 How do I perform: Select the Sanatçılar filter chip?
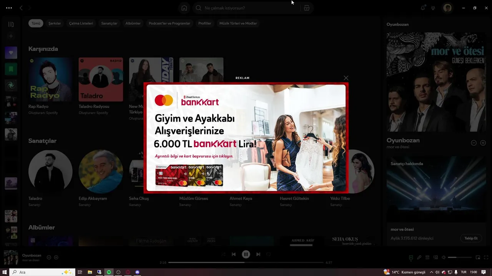point(109,23)
